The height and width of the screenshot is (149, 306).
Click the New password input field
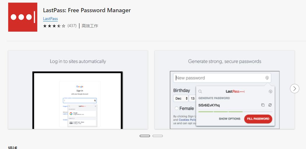coord(219,78)
